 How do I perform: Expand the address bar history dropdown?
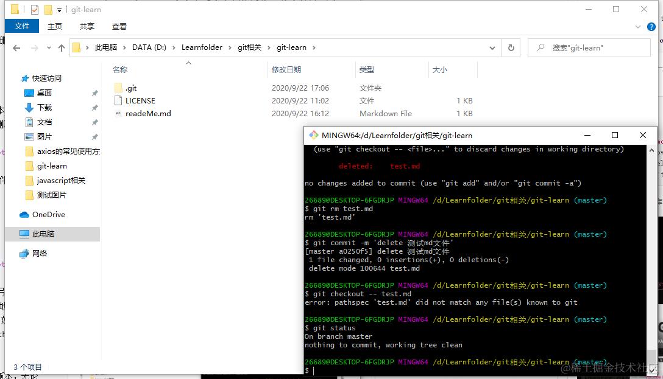[x=492, y=48]
